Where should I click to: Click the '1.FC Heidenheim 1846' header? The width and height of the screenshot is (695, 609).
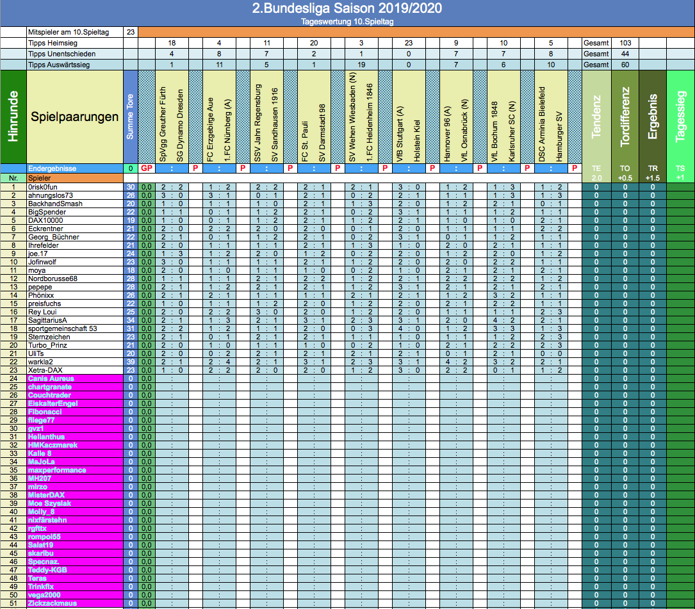(x=369, y=123)
